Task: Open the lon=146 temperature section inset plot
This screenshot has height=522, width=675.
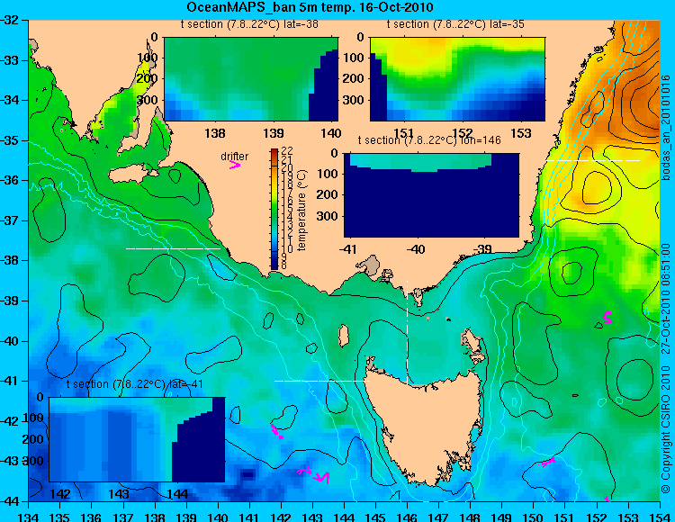Action: [431, 195]
